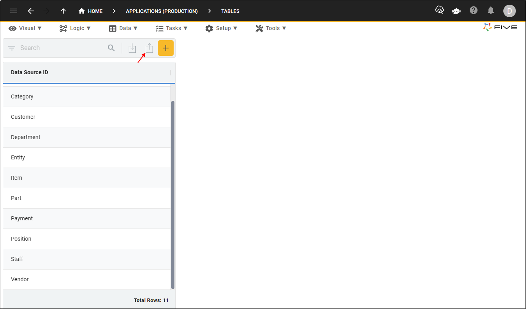Select the Customer table row
526x309 pixels.
(87, 117)
